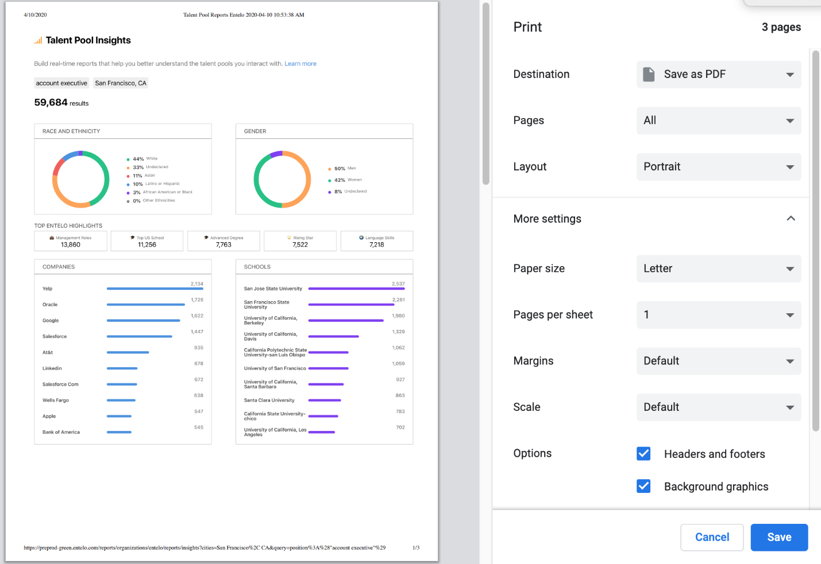Click the Race and Ethnicity donut chart
Screen dimensions: 821x564
81,179
